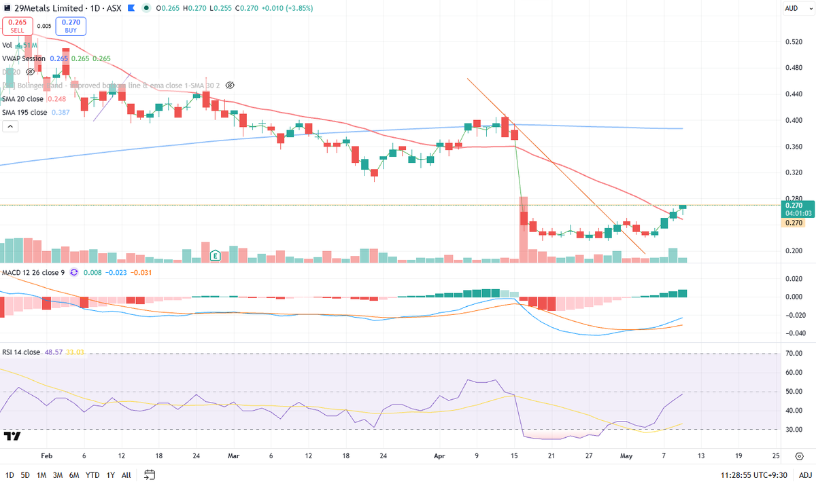Screen dimensions: 816x484
Task: Select the 3M time range
Action: pyautogui.click(x=58, y=474)
